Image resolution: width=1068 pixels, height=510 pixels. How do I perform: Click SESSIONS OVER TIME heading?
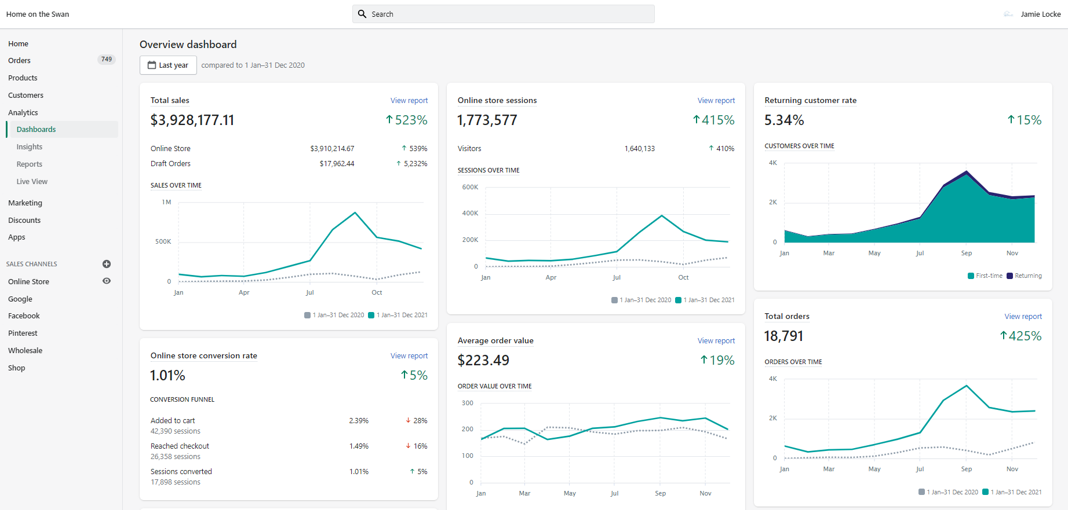point(489,170)
